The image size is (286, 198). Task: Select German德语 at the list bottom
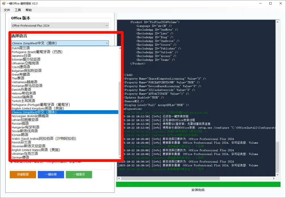click(20, 157)
